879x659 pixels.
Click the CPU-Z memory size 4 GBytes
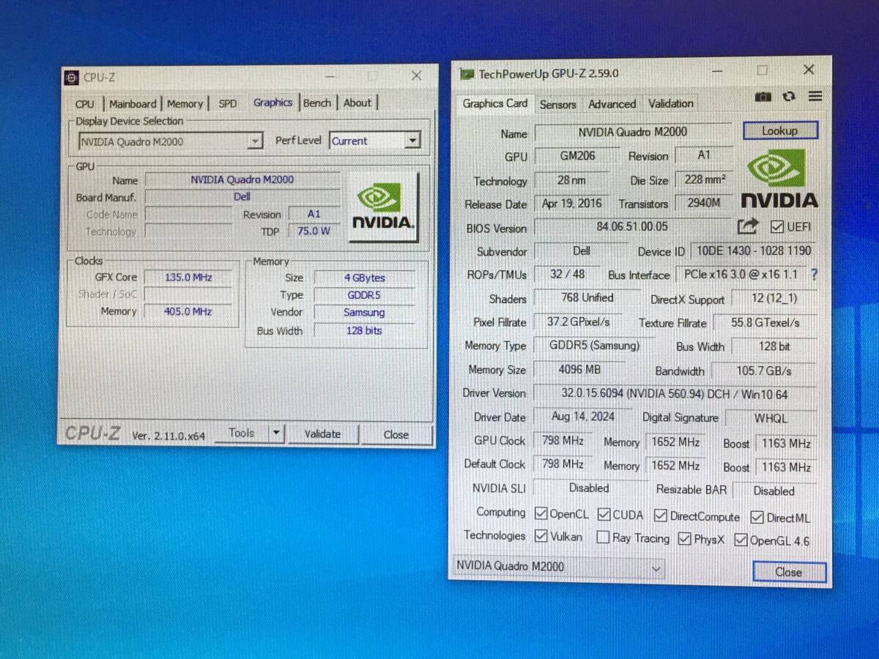point(364,278)
